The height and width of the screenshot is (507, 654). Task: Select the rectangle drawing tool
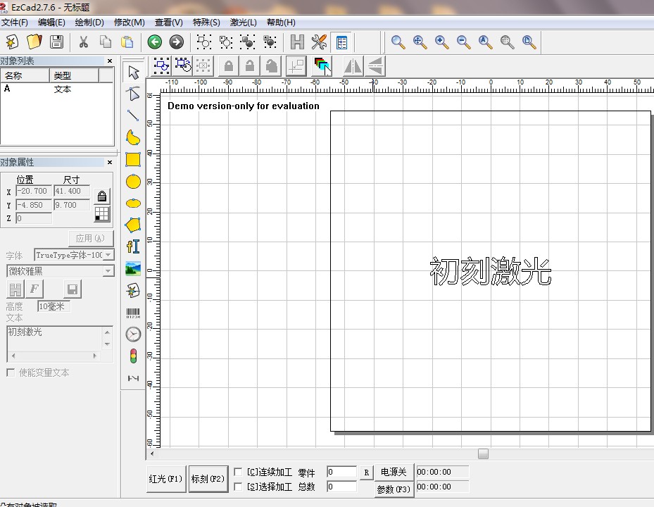click(x=133, y=160)
